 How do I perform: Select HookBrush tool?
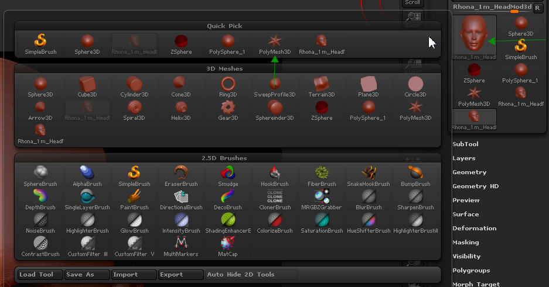275,177
